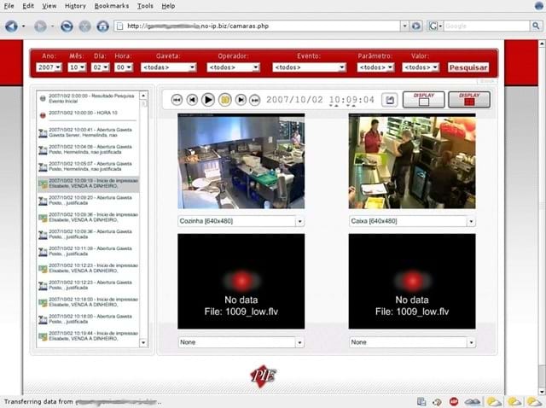This screenshot has height=408, width=546.
Task: Open the Ano year dropdown showing 2007
Action: click(49, 67)
